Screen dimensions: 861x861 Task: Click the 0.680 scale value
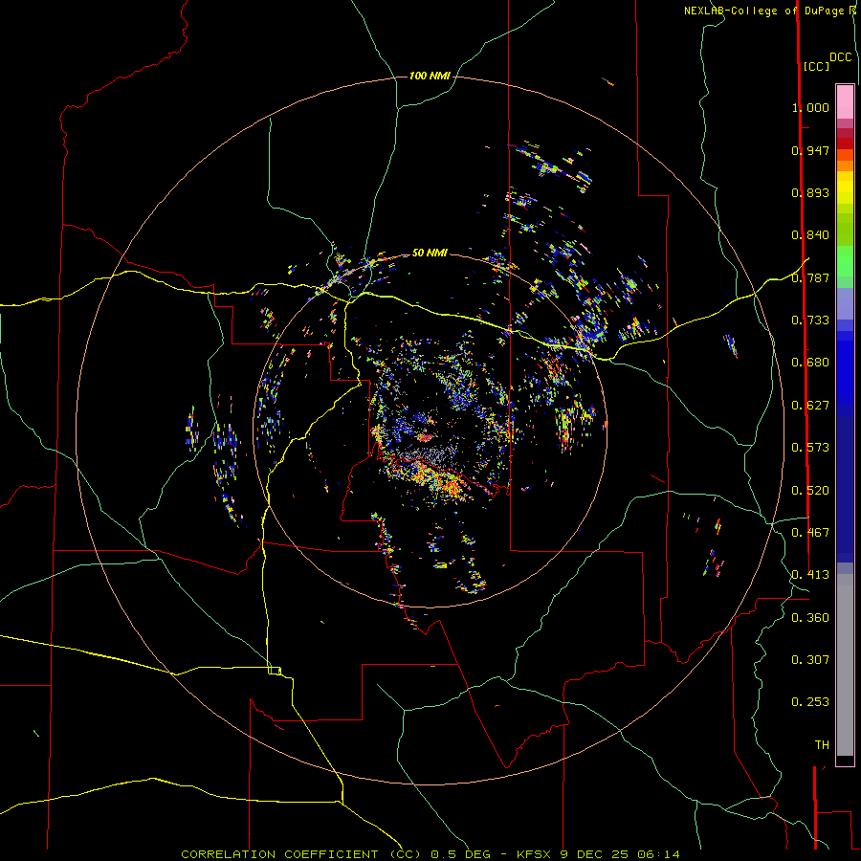click(x=810, y=363)
